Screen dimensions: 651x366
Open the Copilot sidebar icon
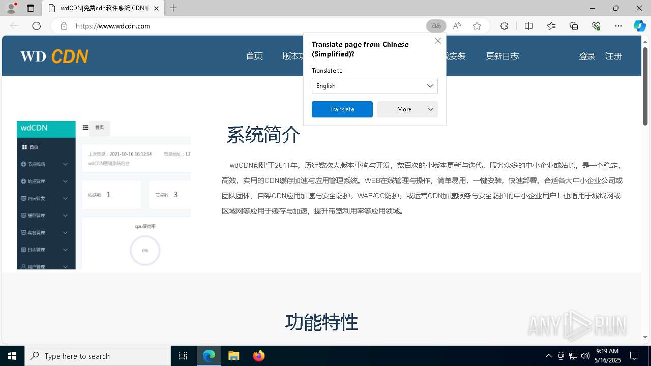(x=639, y=26)
